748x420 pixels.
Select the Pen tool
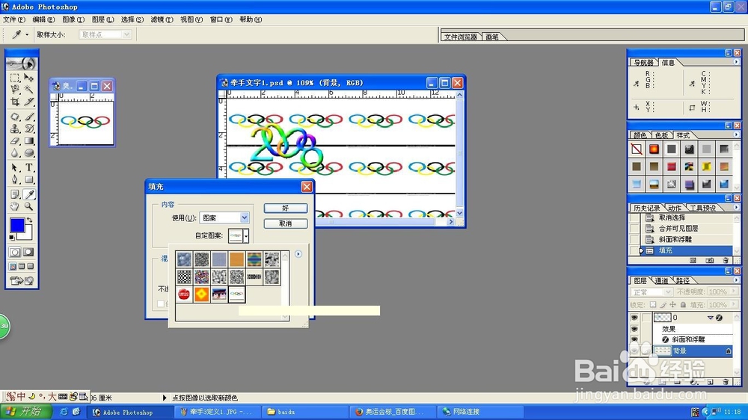tap(15, 179)
